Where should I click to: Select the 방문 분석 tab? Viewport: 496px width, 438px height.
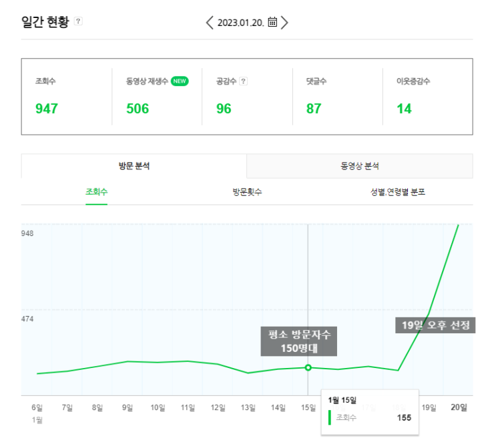click(134, 166)
